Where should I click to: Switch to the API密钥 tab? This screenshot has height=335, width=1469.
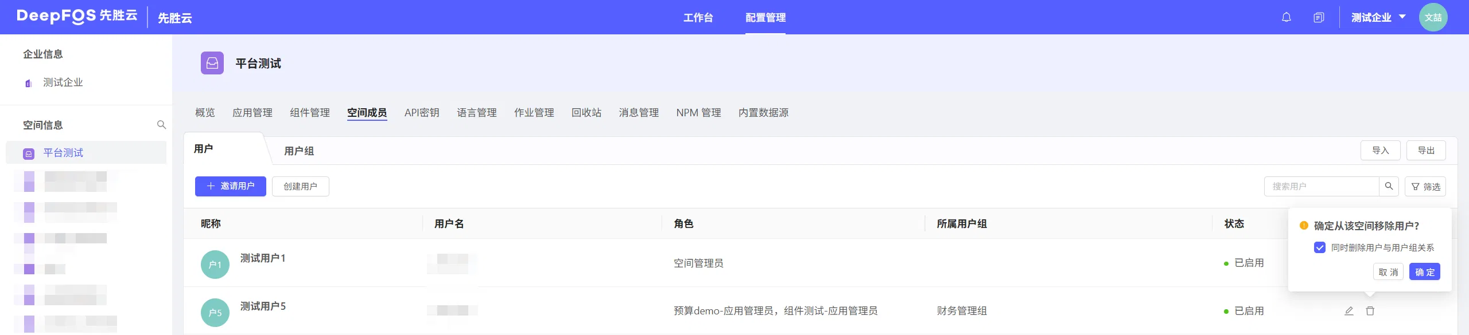[422, 113]
